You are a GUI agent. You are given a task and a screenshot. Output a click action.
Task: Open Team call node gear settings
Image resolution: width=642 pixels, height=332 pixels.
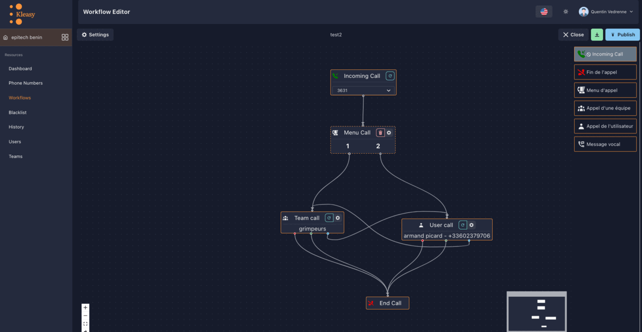tap(338, 218)
